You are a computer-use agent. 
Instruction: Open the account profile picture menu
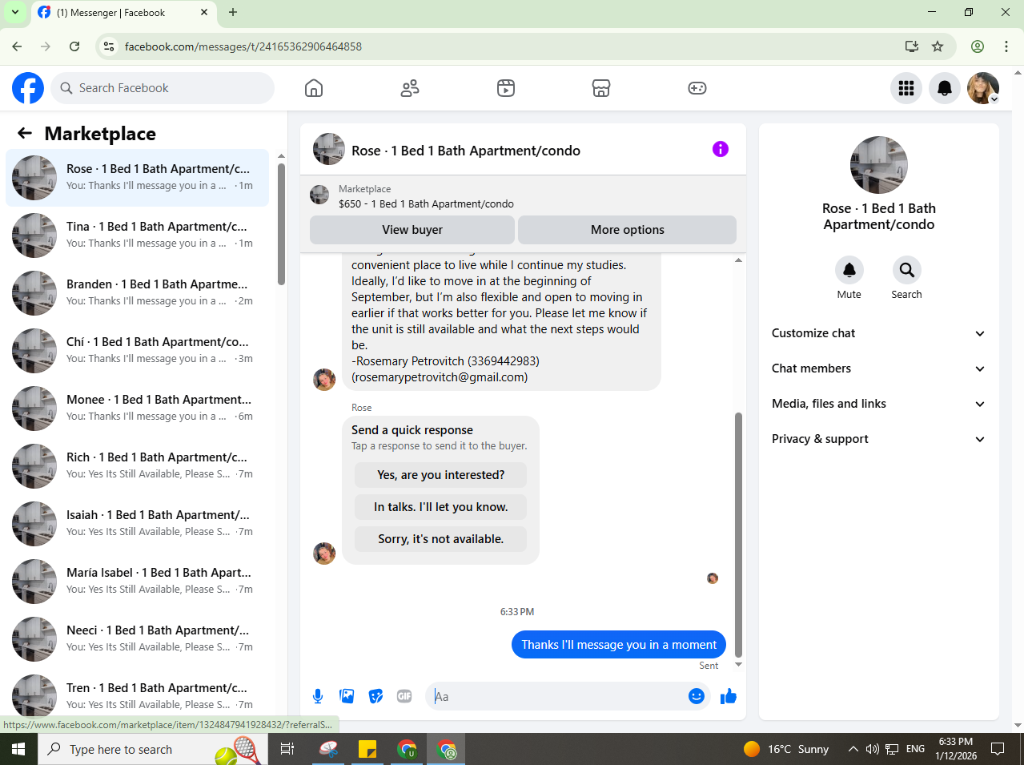[x=983, y=88]
